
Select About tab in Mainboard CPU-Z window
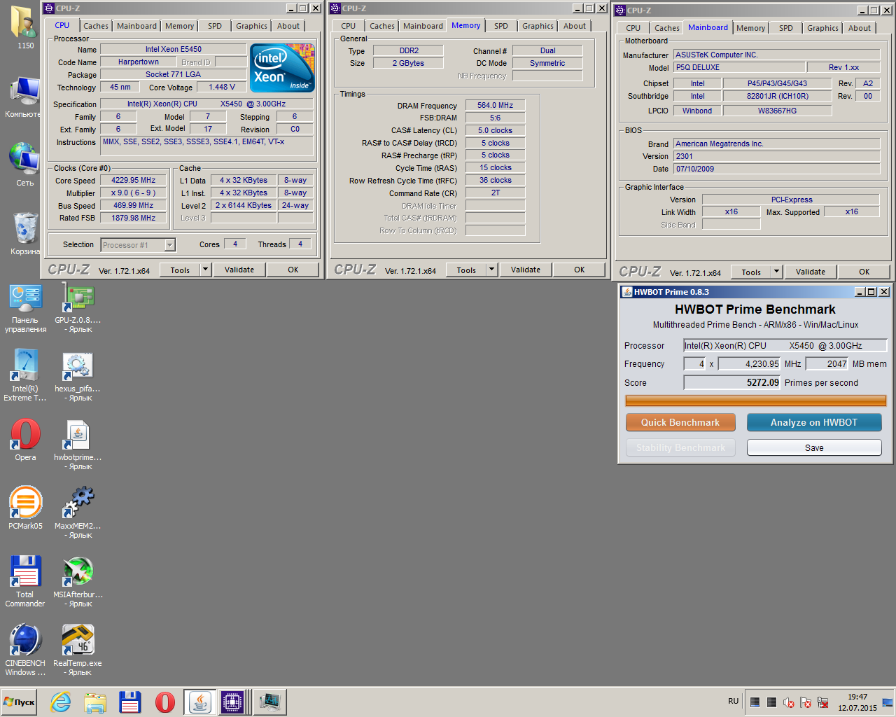point(860,28)
